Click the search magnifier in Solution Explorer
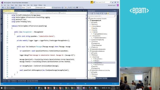The height and width of the screenshot is (90, 160). click(x=115, y=16)
